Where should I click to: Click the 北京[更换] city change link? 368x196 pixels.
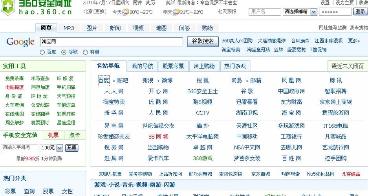[95, 11]
